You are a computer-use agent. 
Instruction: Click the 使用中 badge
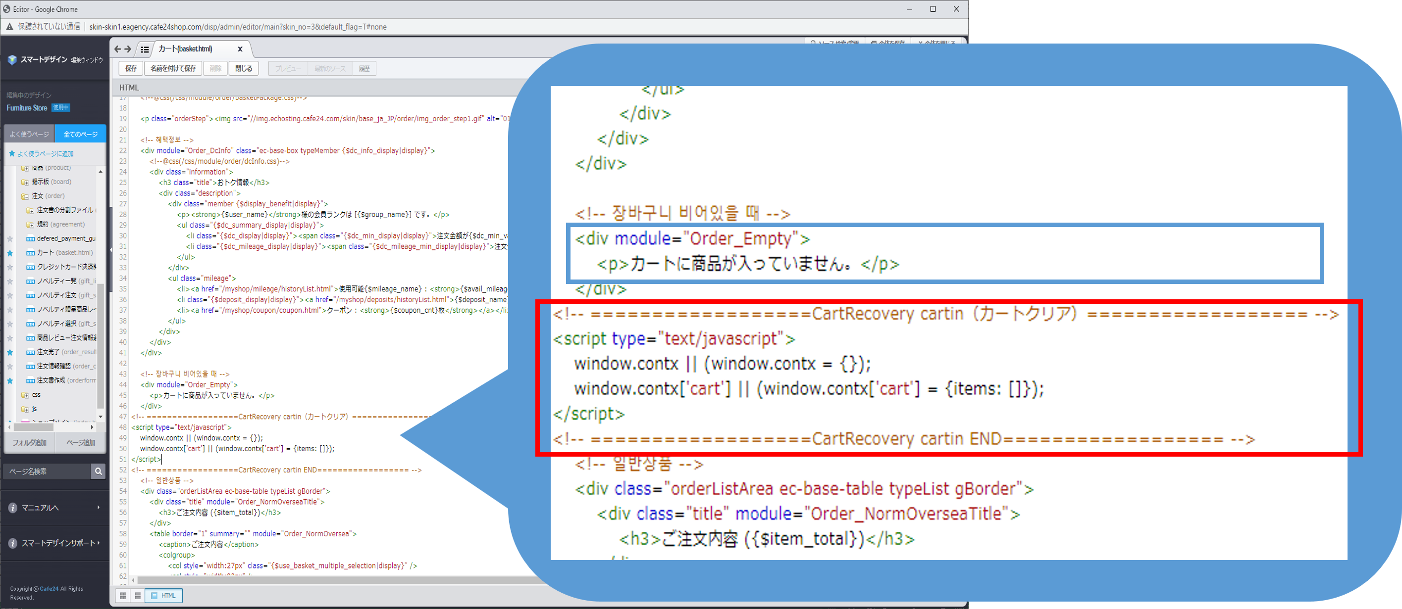(61, 108)
